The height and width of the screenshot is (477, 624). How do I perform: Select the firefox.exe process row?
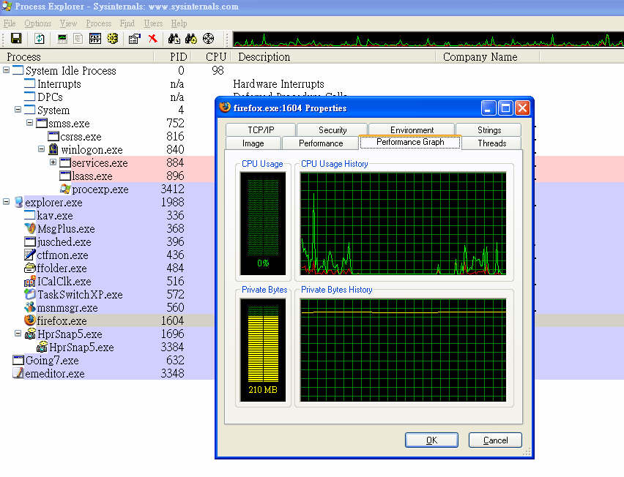62,321
